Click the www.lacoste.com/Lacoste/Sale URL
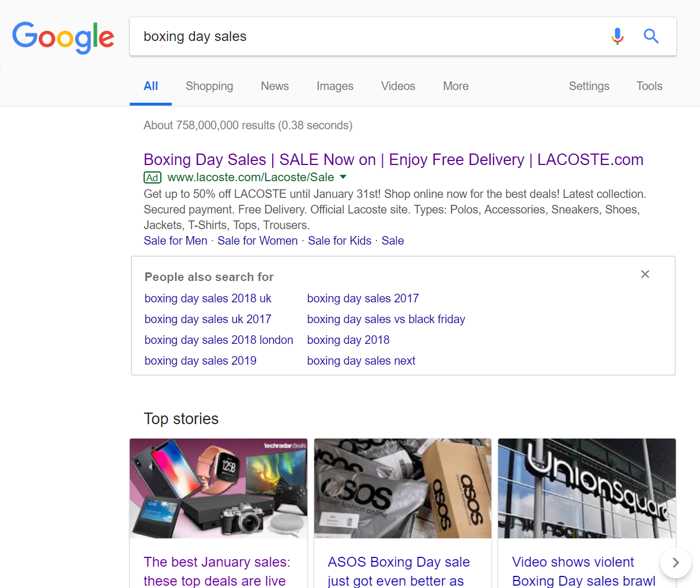700x588 pixels. (251, 177)
